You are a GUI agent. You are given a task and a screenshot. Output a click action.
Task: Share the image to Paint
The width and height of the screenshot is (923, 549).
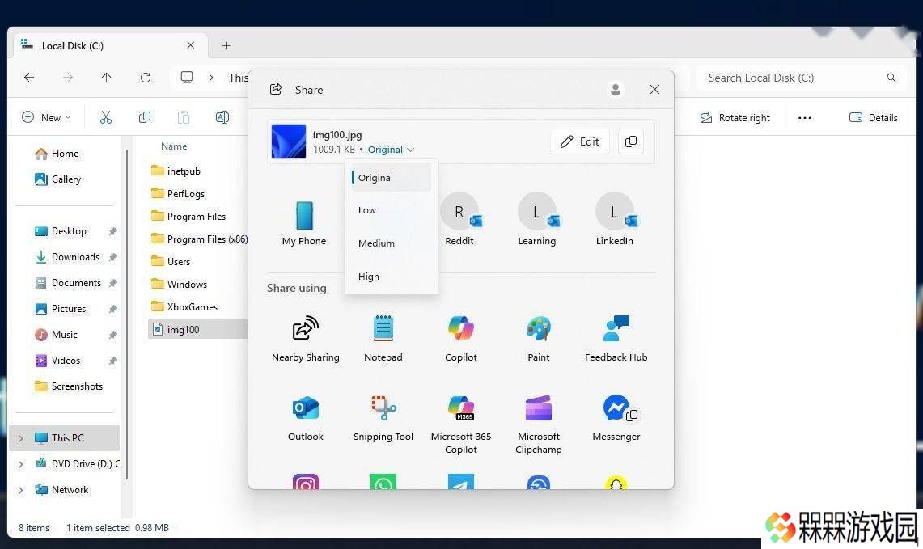click(539, 339)
